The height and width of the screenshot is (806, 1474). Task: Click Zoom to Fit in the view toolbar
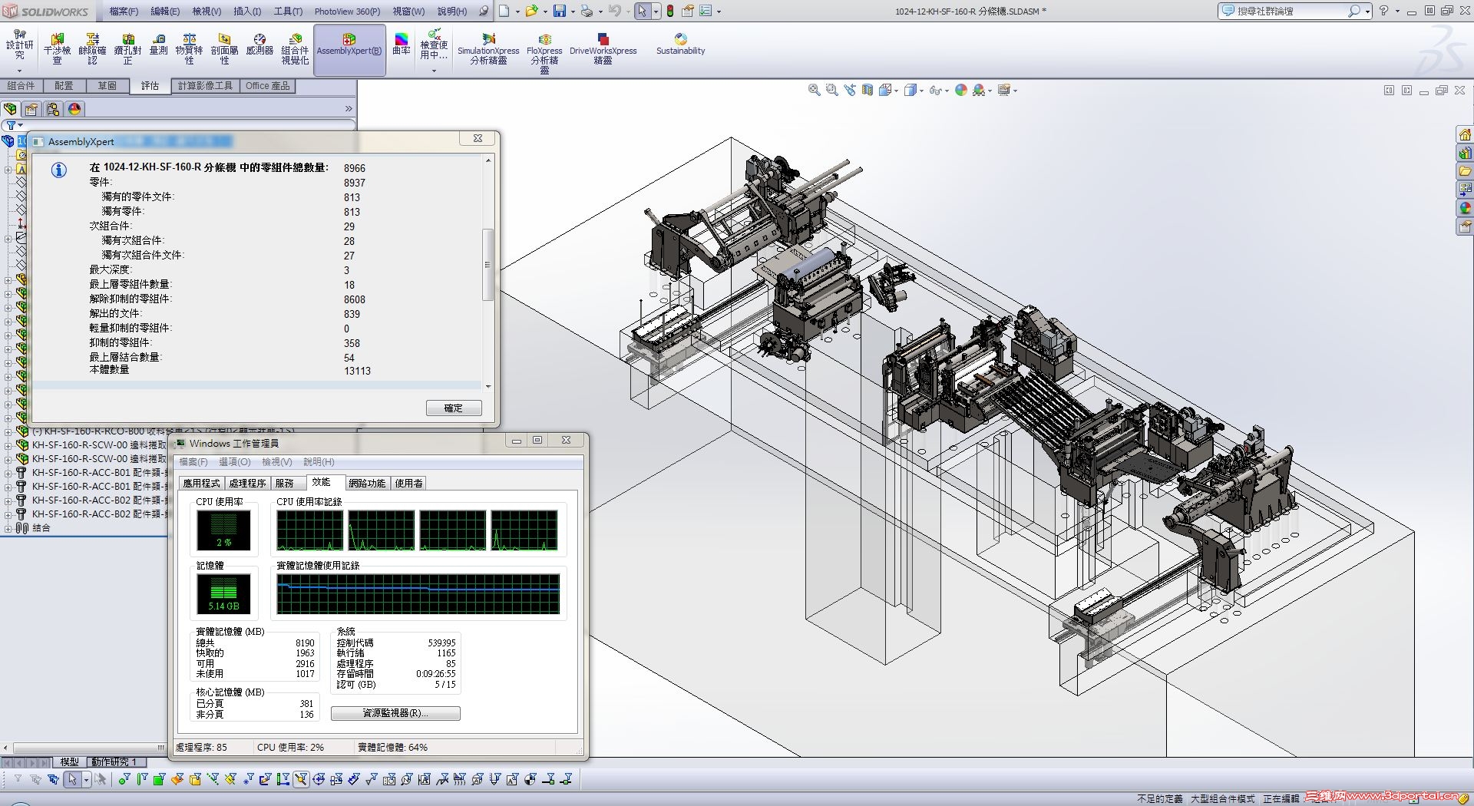click(x=815, y=91)
